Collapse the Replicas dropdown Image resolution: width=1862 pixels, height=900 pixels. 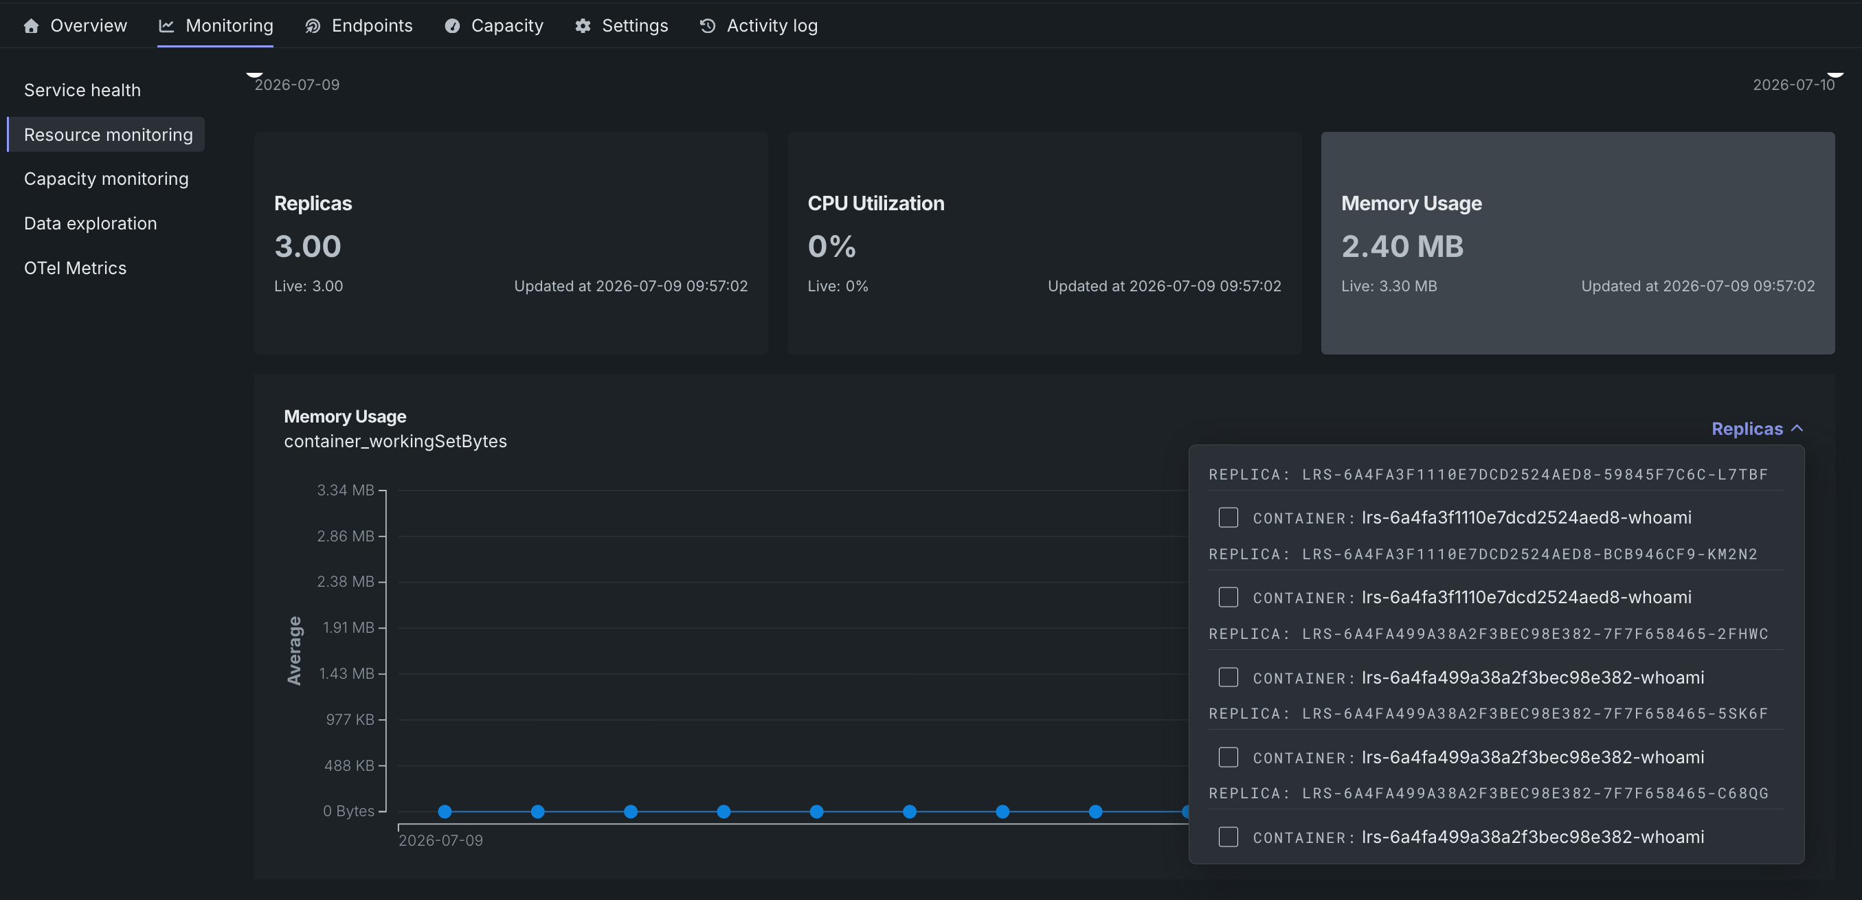(1756, 429)
